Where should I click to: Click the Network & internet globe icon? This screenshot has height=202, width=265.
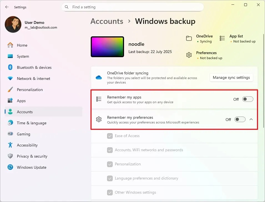coord(10,79)
